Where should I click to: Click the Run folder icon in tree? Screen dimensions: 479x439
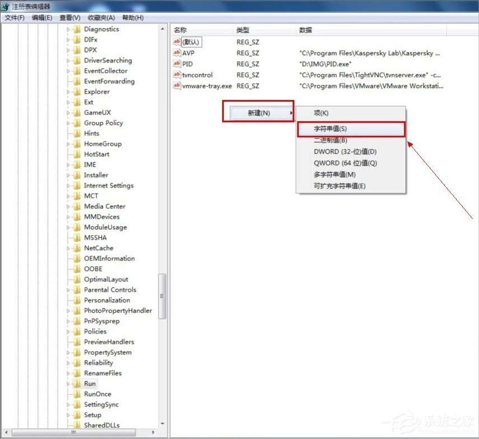click(77, 384)
